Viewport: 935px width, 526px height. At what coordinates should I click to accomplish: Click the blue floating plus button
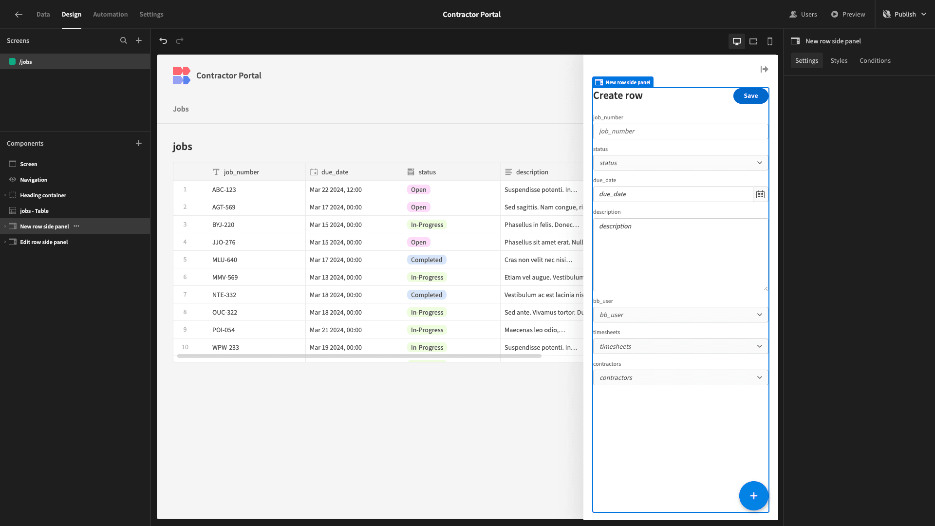(x=753, y=496)
